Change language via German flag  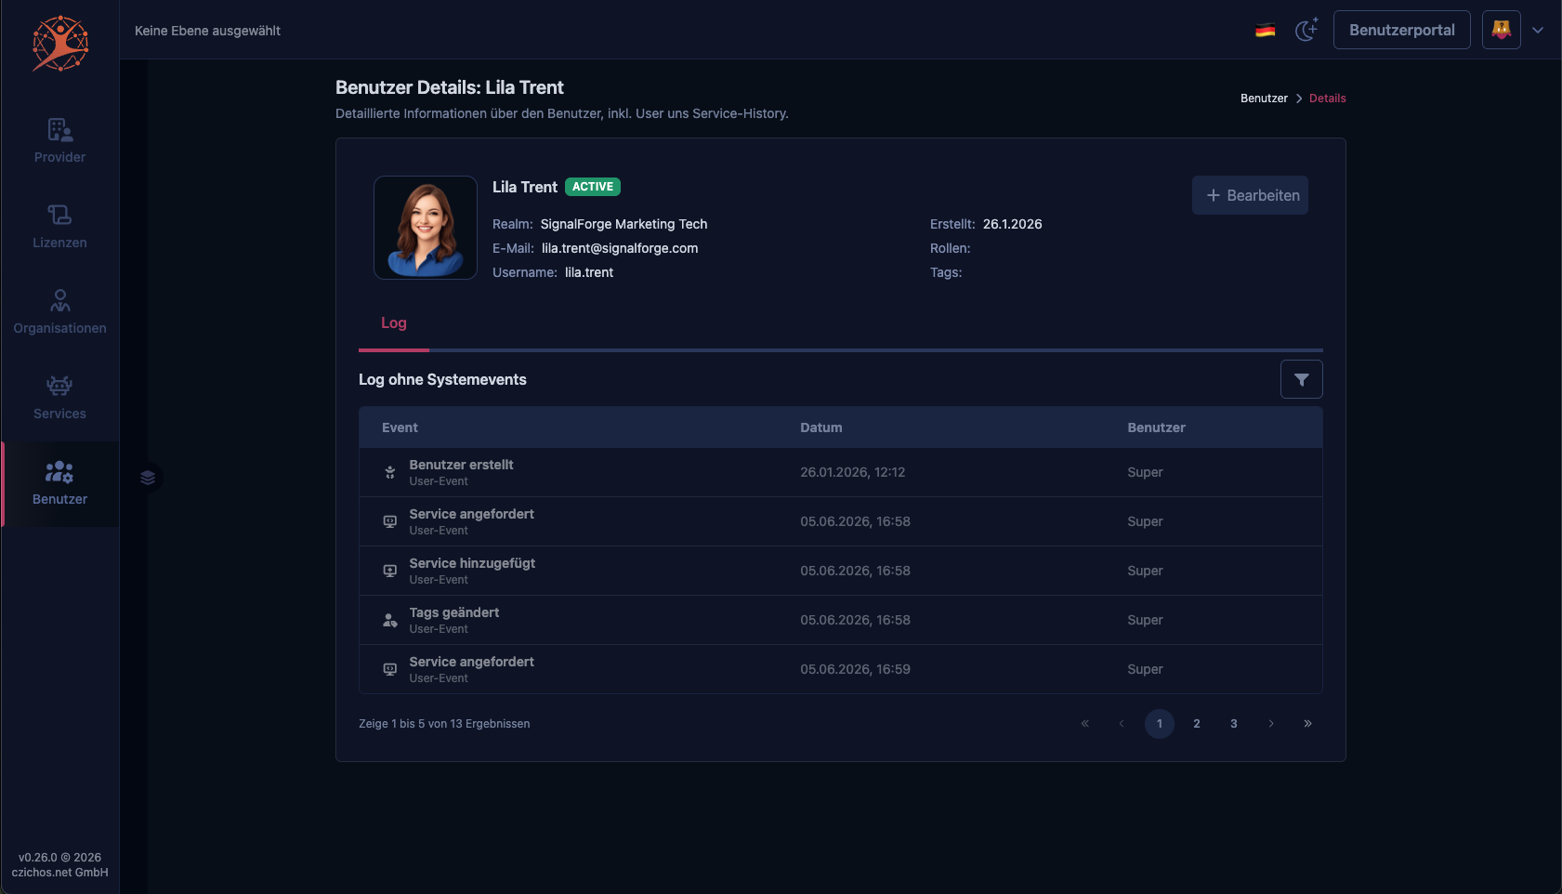tap(1265, 31)
